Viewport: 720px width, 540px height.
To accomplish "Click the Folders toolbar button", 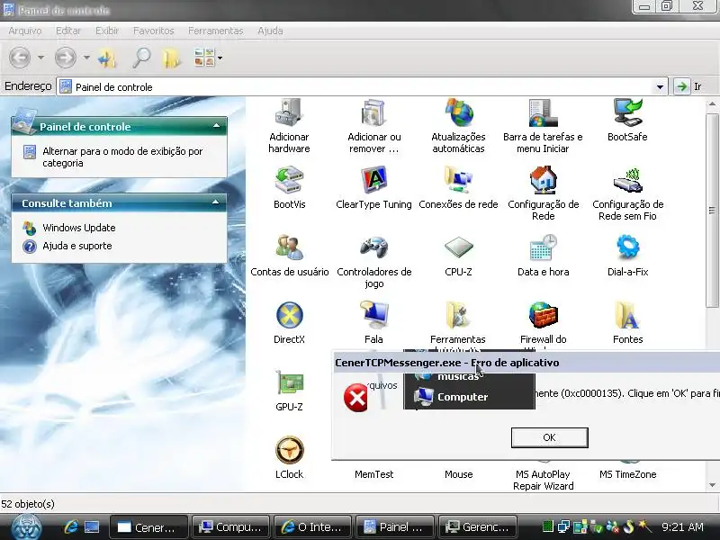I will (x=172, y=58).
